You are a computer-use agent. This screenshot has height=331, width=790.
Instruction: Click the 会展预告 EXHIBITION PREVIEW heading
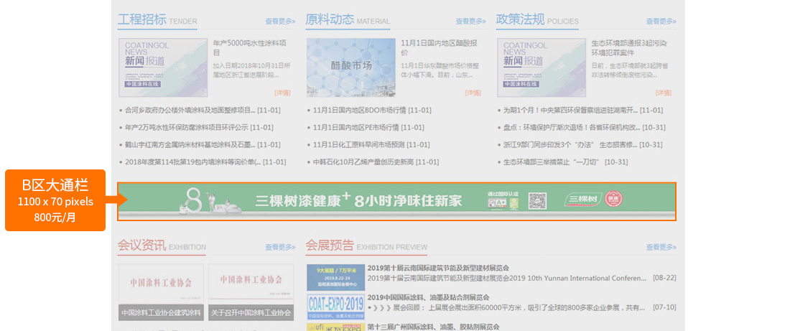click(x=366, y=246)
